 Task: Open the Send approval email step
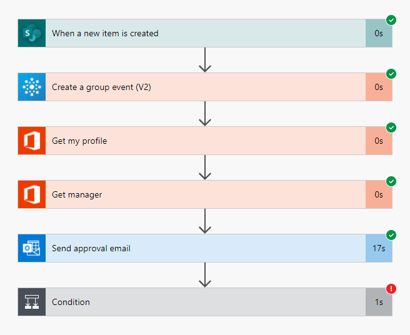[x=205, y=248]
